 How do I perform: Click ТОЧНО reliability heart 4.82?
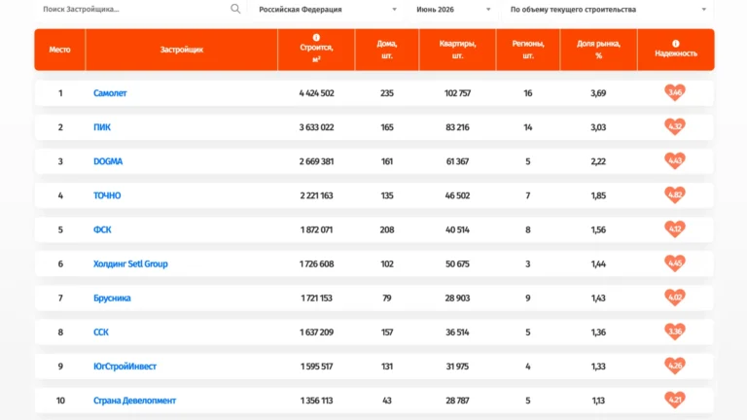[x=675, y=194]
